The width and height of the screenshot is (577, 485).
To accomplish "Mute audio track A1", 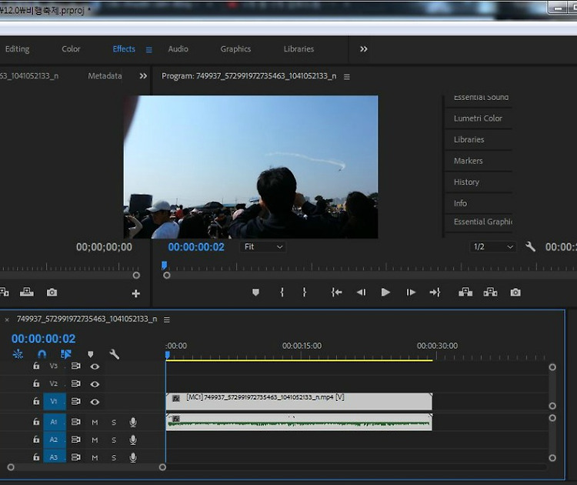I will click(x=95, y=423).
